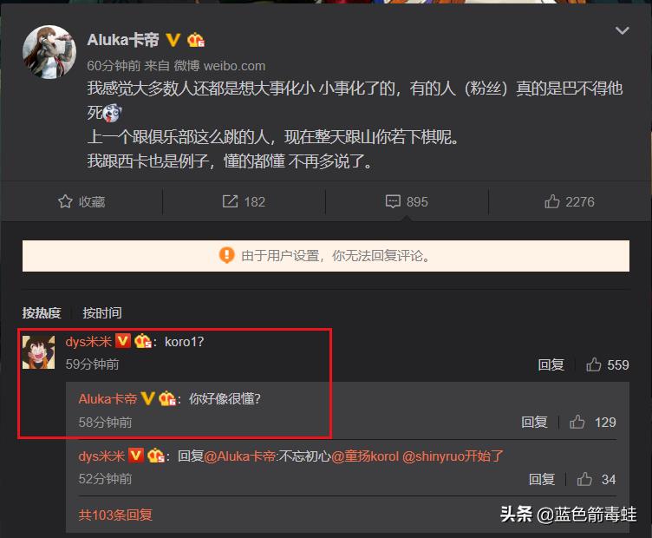Click the crown membership badge in post header
Viewport: 652px width, 538px height.
[x=195, y=41]
